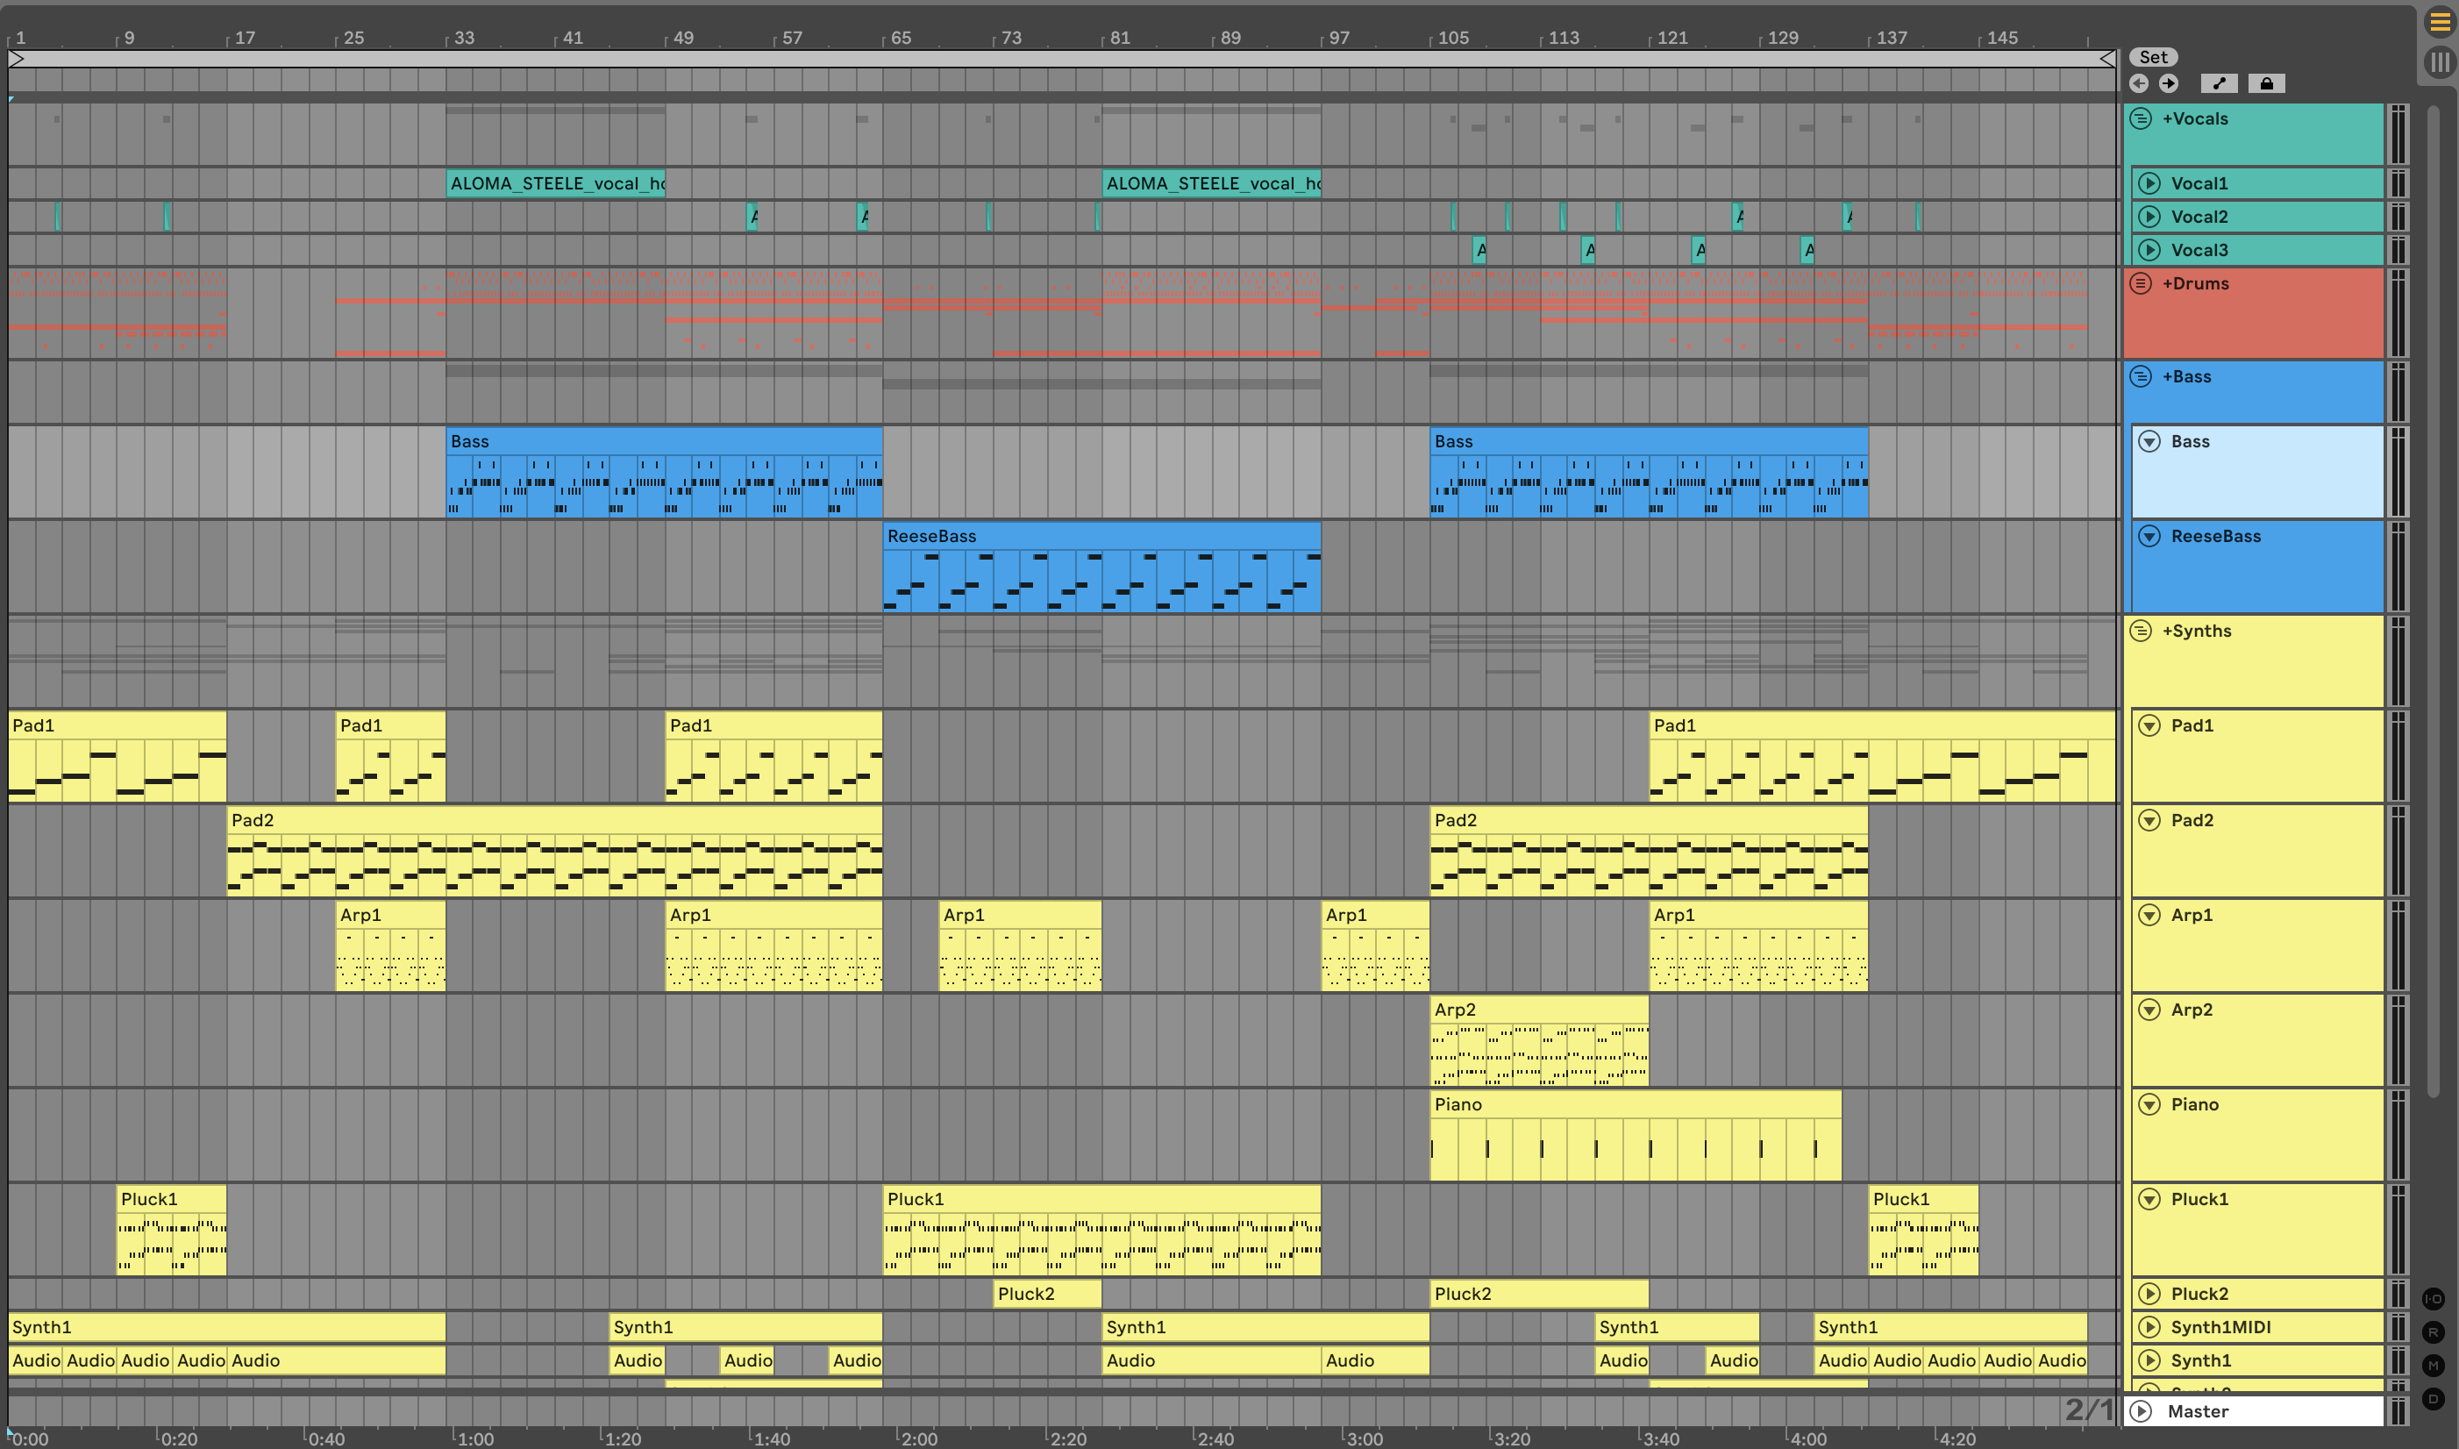The height and width of the screenshot is (1449, 2459).
Task: Toggle the track Delay section with the D button
Action: click(2433, 1398)
